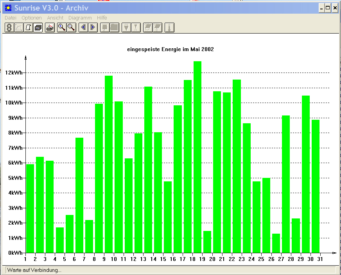This screenshot has height=275, width=341.
Task: Click the bar for day 1
Action: coord(30,208)
